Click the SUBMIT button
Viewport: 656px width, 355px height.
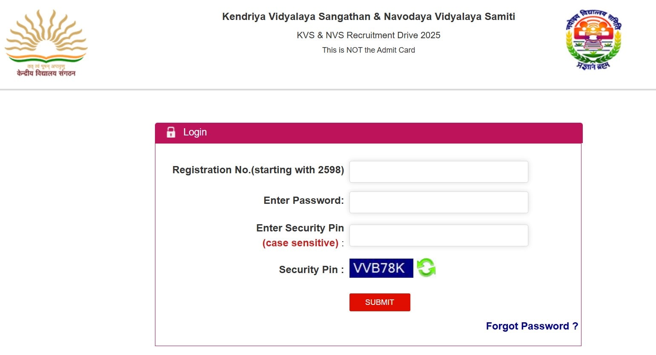pos(379,302)
